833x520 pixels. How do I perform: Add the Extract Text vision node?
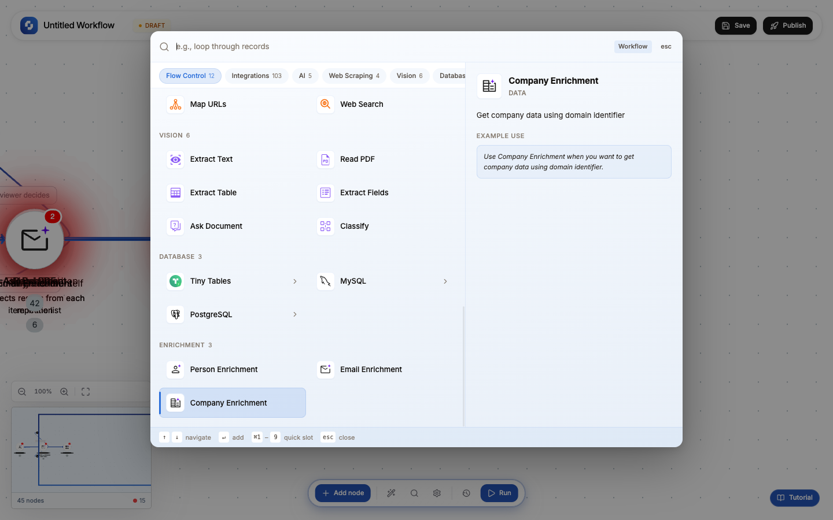coord(233,159)
